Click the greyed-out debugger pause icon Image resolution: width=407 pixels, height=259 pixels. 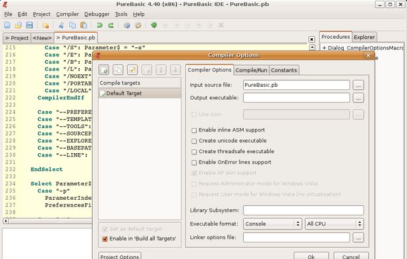pyautogui.click(x=165, y=25)
